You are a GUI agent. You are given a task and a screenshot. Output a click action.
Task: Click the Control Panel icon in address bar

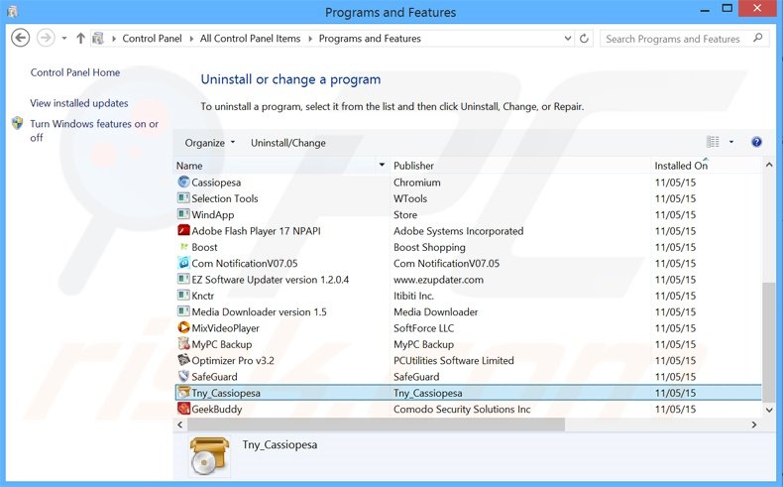(x=98, y=38)
